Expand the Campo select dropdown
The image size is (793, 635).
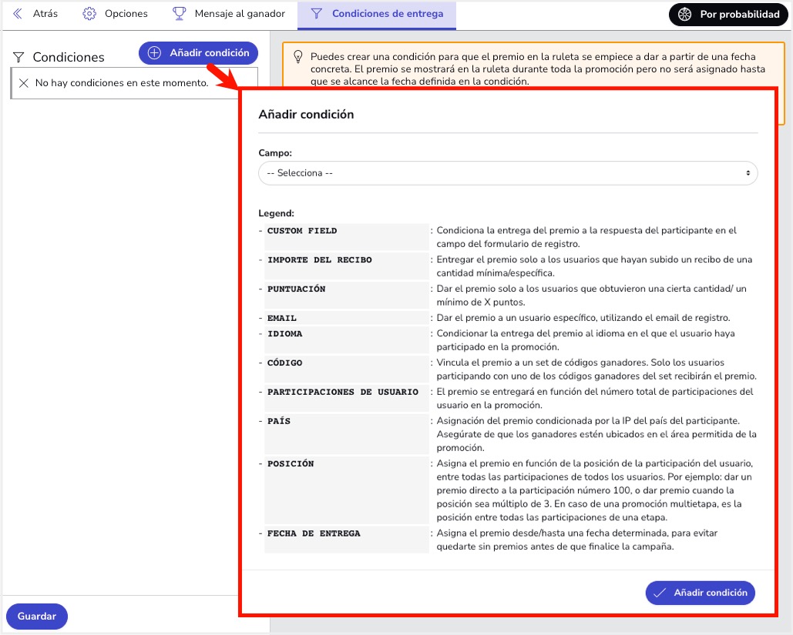click(x=508, y=173)
